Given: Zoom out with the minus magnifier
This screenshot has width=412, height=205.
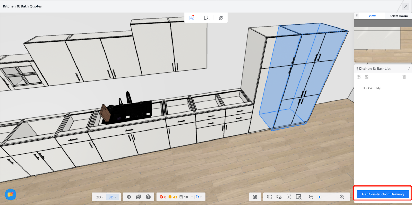Looking at the screenshot, I should (311, 197).
